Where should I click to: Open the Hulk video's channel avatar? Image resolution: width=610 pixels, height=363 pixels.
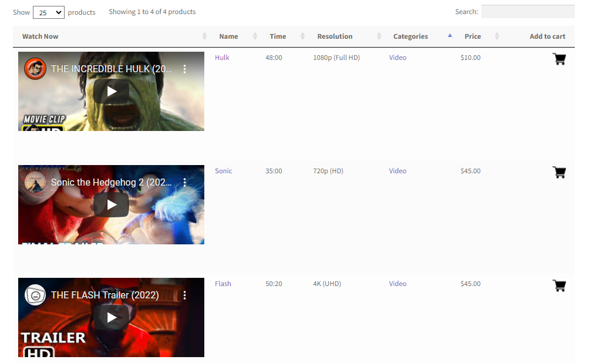[x=35, y=69]
